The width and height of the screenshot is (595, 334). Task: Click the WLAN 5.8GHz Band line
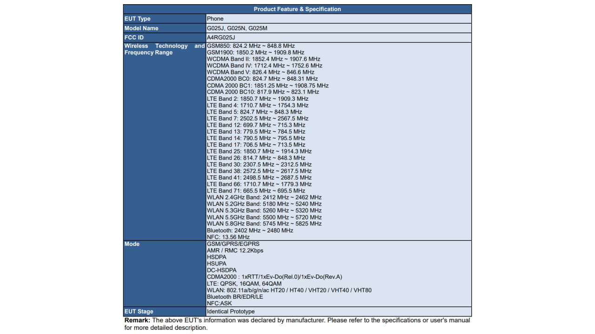point(264,224)
